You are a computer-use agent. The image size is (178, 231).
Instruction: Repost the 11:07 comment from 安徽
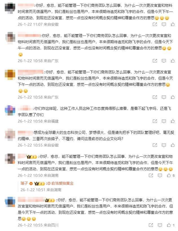pos(155,24)
